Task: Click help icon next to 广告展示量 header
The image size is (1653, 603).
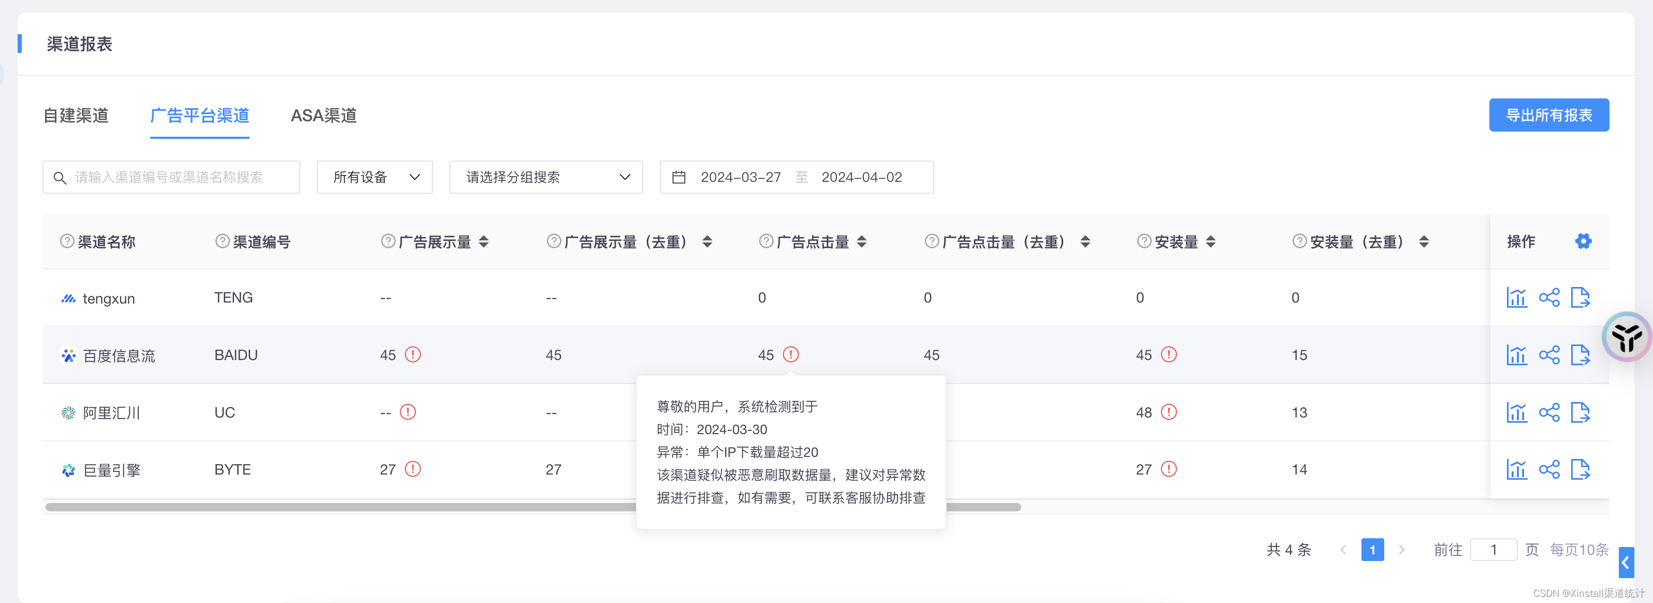Action: [387, 241]
